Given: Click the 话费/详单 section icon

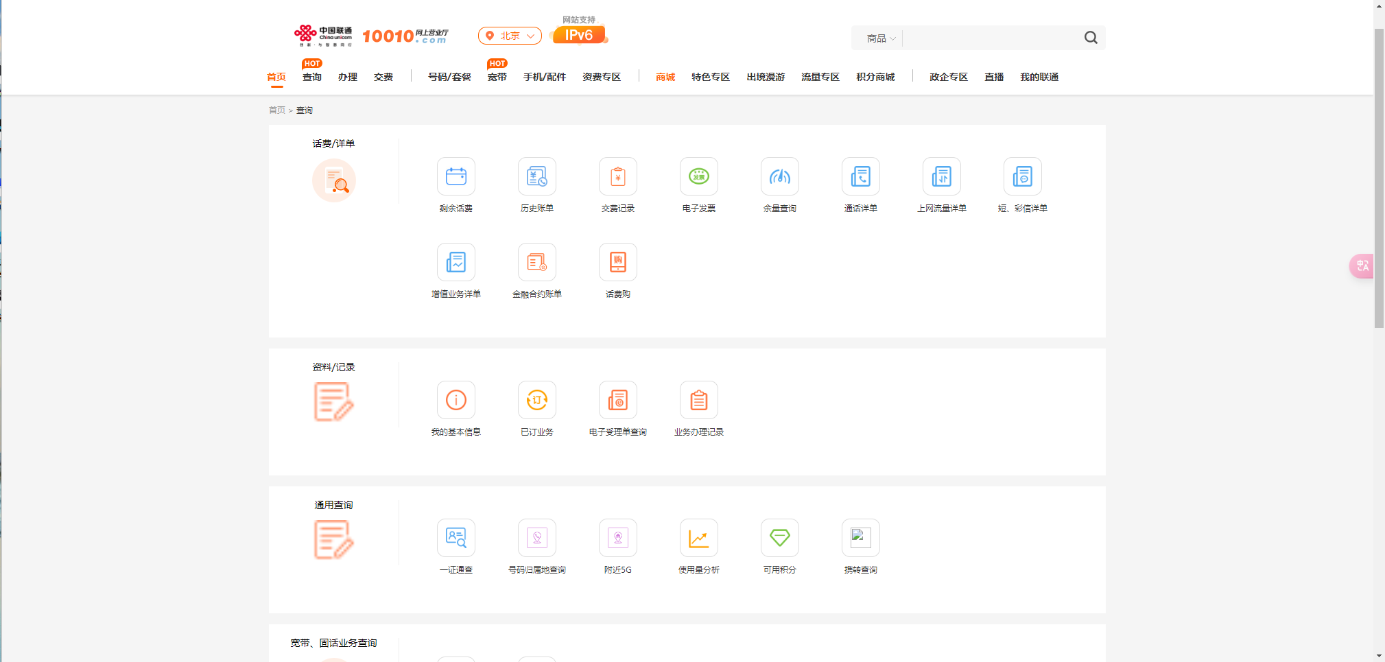Looking at the screenshot, I should (334, 180).
